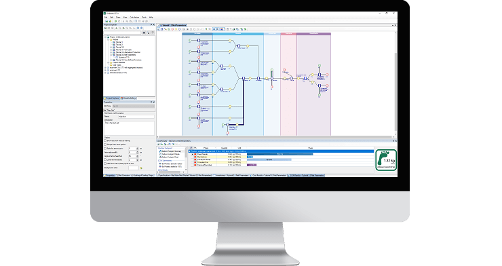
Task: Click the Project Explorer search field
Action: click(x=122, y=33)
